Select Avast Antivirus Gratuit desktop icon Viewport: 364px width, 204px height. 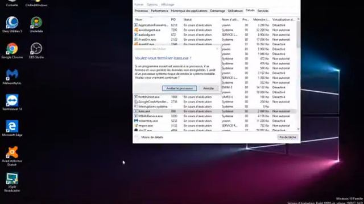[x=12, y=156]
